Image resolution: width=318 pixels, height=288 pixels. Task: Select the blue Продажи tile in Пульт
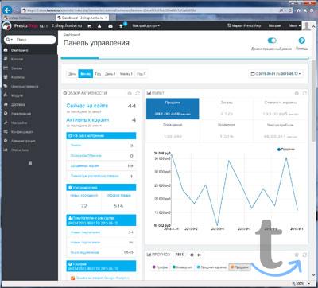(173, 109)
